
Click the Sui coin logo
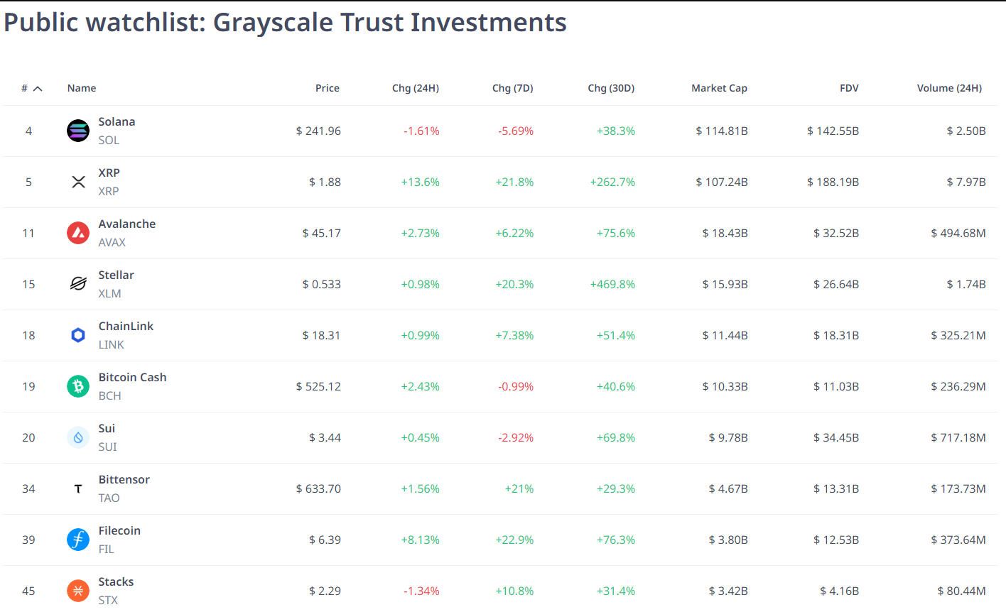pyautogui.click(x=77, y=437)
